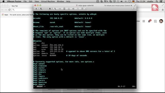The image size is (165, 93).
Task: Open the Help menu
Action: pyautogui.click(x=68, y=1)
